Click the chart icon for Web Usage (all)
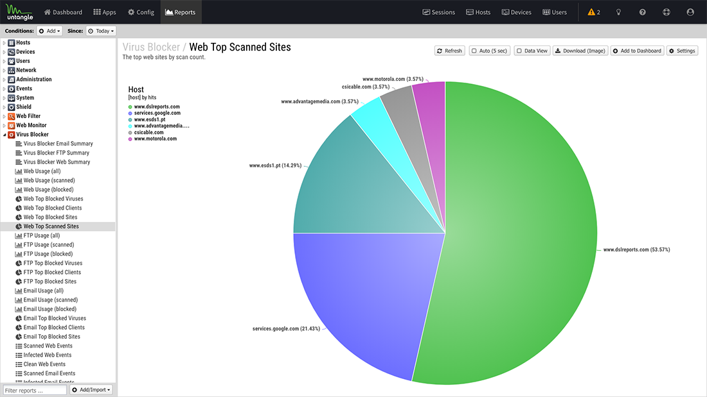This screenshot has height=397, width=707. point(19,171)
